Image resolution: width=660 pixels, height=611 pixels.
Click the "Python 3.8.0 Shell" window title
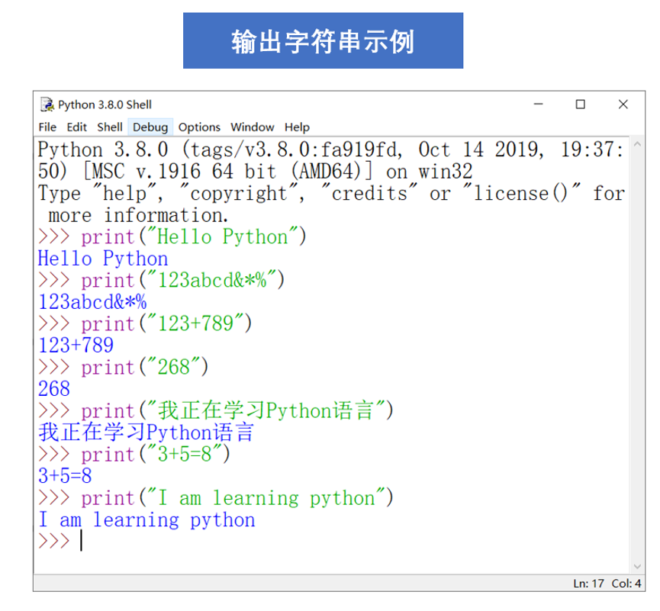click(x=105, y=105)
